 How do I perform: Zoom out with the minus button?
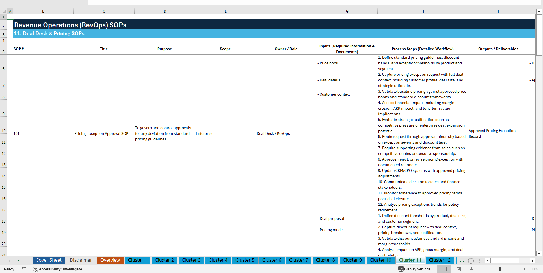483,269
